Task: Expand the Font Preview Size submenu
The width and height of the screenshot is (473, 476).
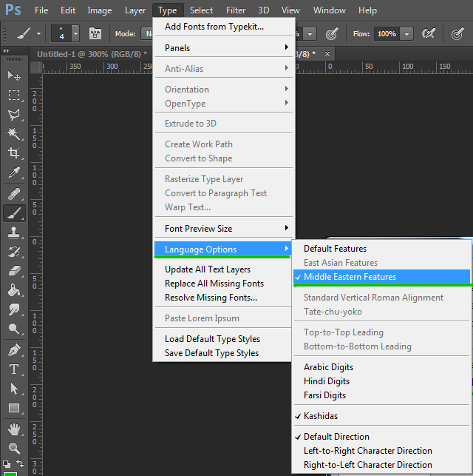Action: 224,228
